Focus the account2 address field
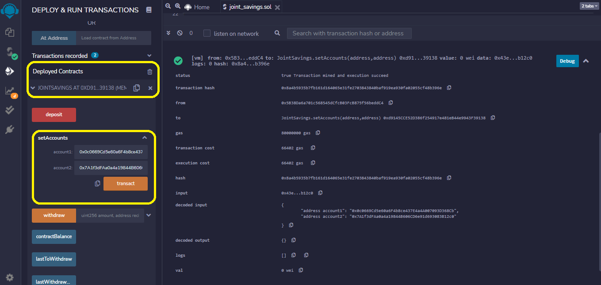This screenshot has height=285, width=601. point(111,168)
